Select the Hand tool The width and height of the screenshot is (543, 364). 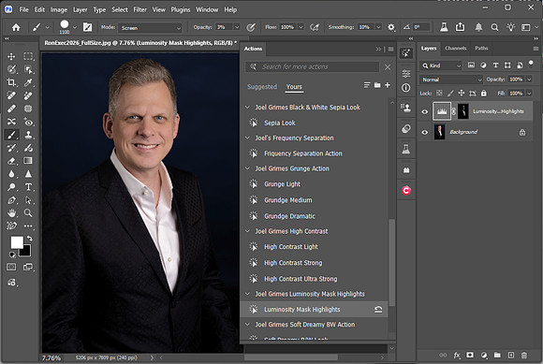coord(11,213)
